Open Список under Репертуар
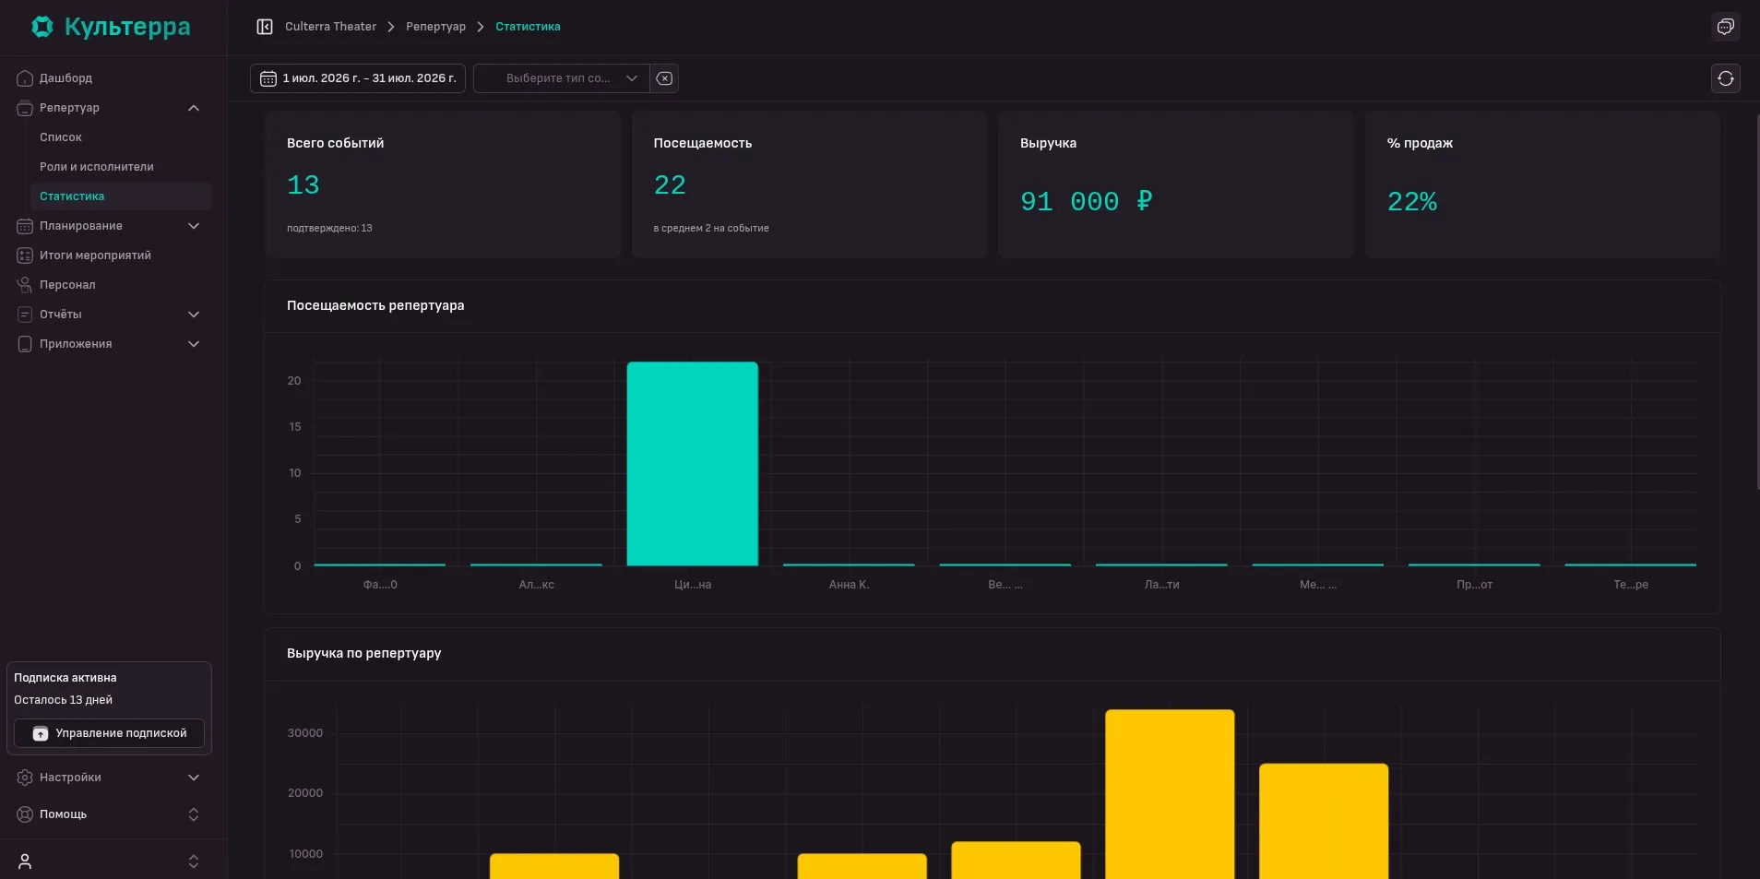Screen dimensions: 1760x879 coord(61,137)
